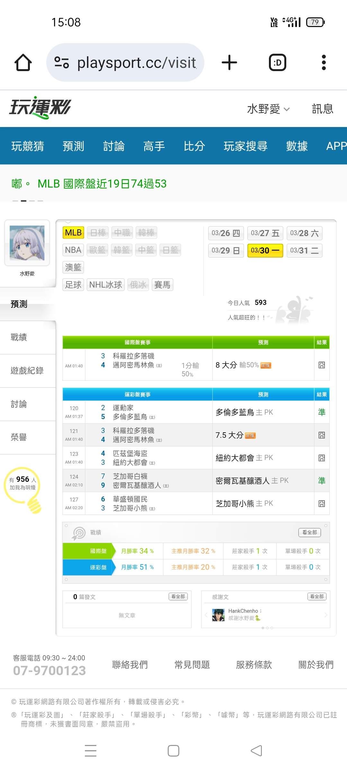347x772 pixels.
Task: Click the light bulb 加我為明燈 icon
Action: coord(23,490)
